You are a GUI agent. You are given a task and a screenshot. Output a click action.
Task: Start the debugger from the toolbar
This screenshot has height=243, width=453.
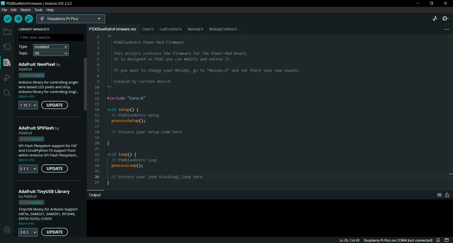coord(29,19)
